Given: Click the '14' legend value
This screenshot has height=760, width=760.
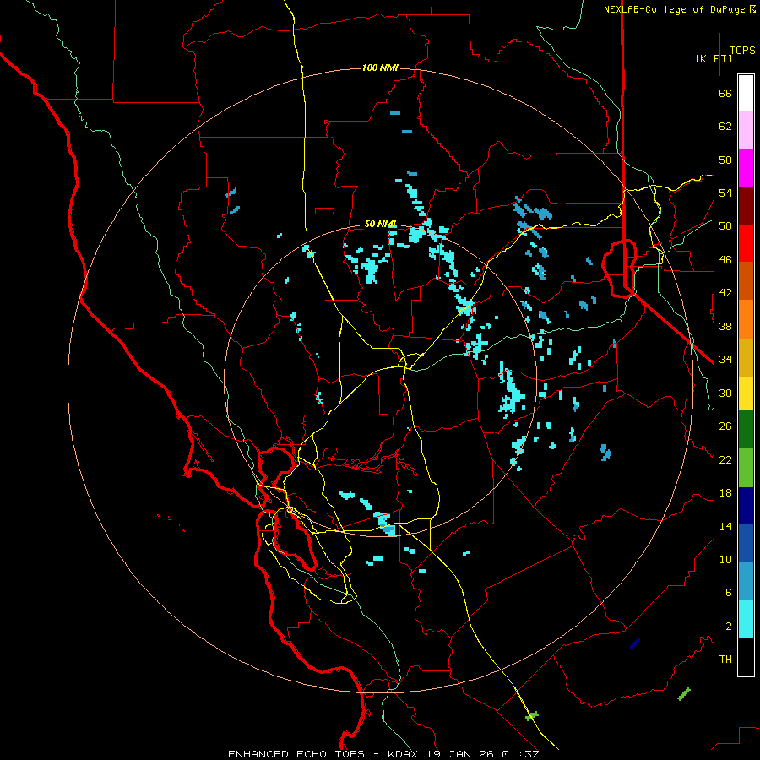Looking at the screenshot, I should click(725, 526).
